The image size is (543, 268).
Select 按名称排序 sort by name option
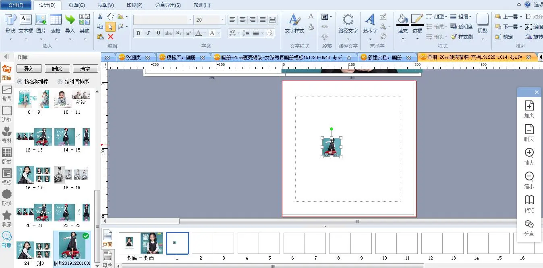[20, 82]
